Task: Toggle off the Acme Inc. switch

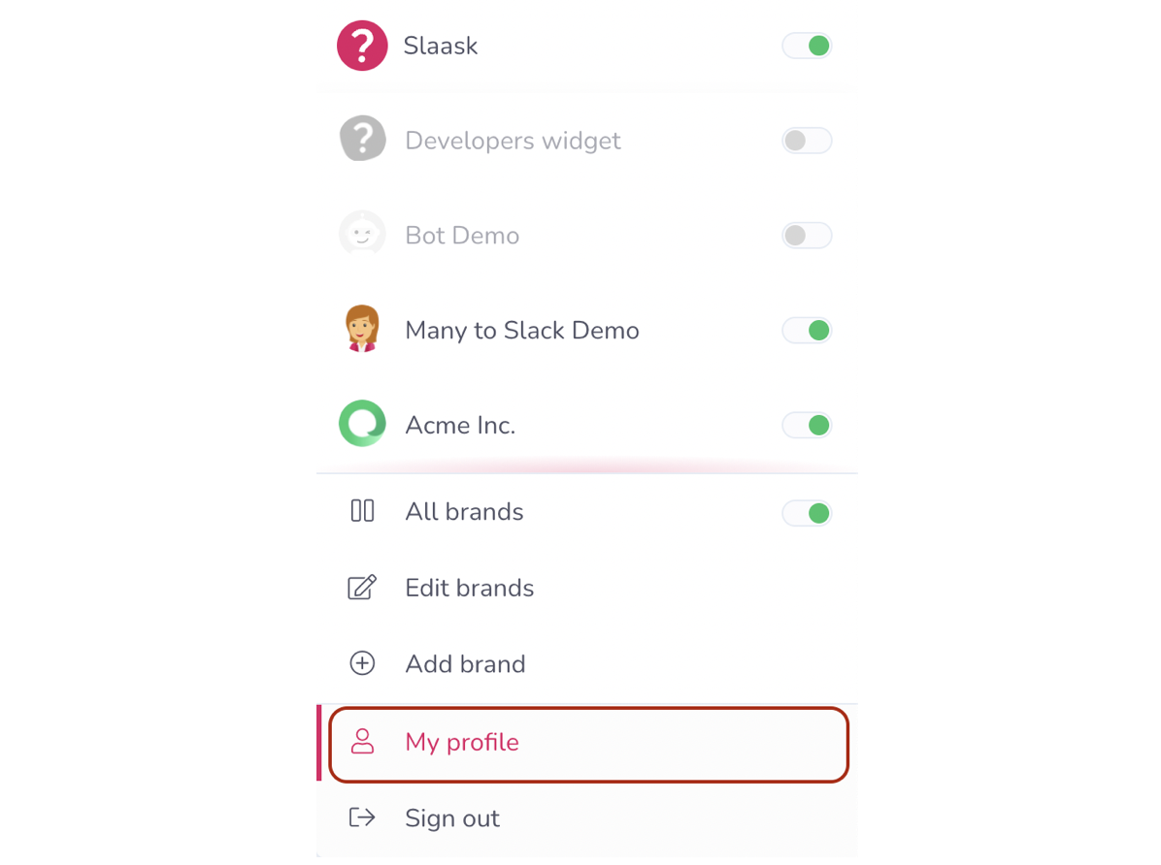Action: tap(808, 425)
